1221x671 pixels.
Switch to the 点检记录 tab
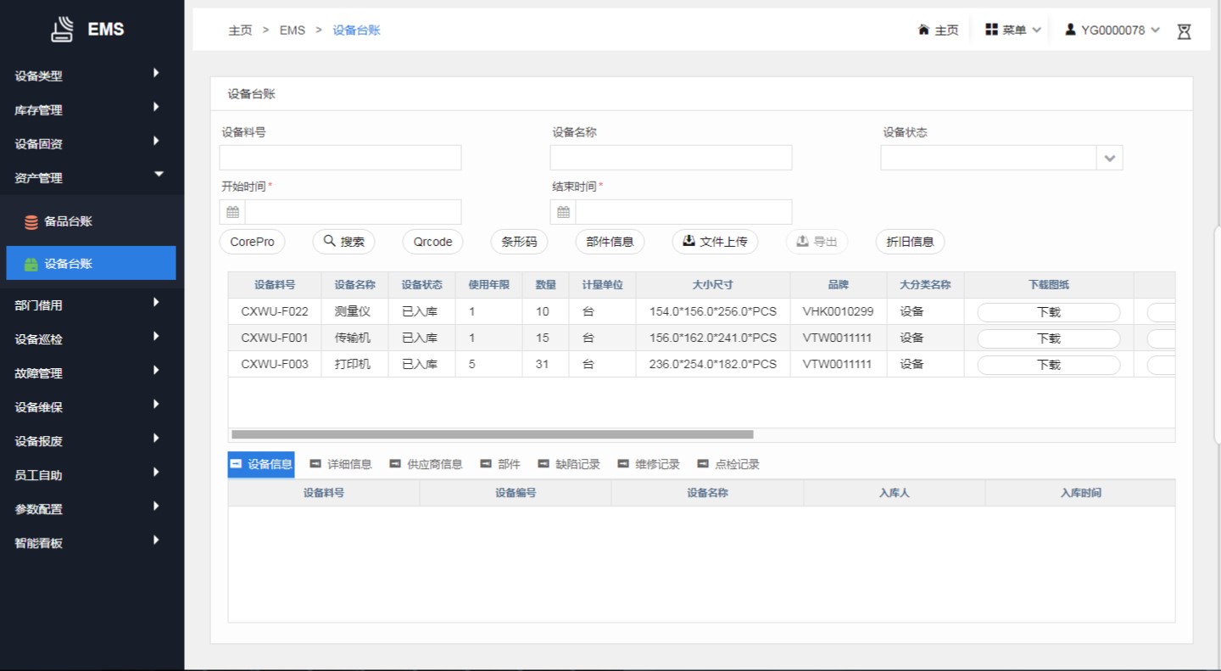728,464
